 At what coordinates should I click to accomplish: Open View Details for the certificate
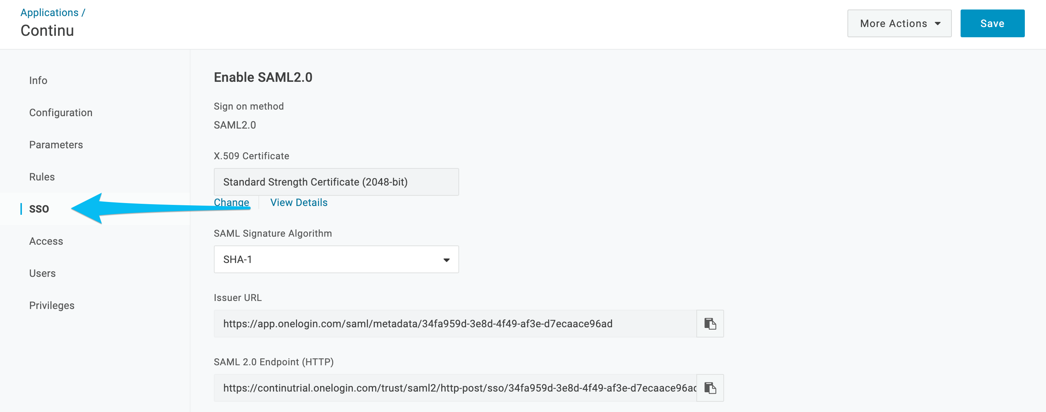point(299,202)
